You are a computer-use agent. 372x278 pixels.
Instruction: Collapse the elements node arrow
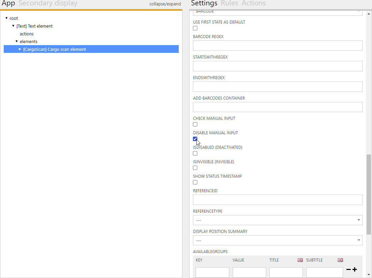(x=17, y=41)
